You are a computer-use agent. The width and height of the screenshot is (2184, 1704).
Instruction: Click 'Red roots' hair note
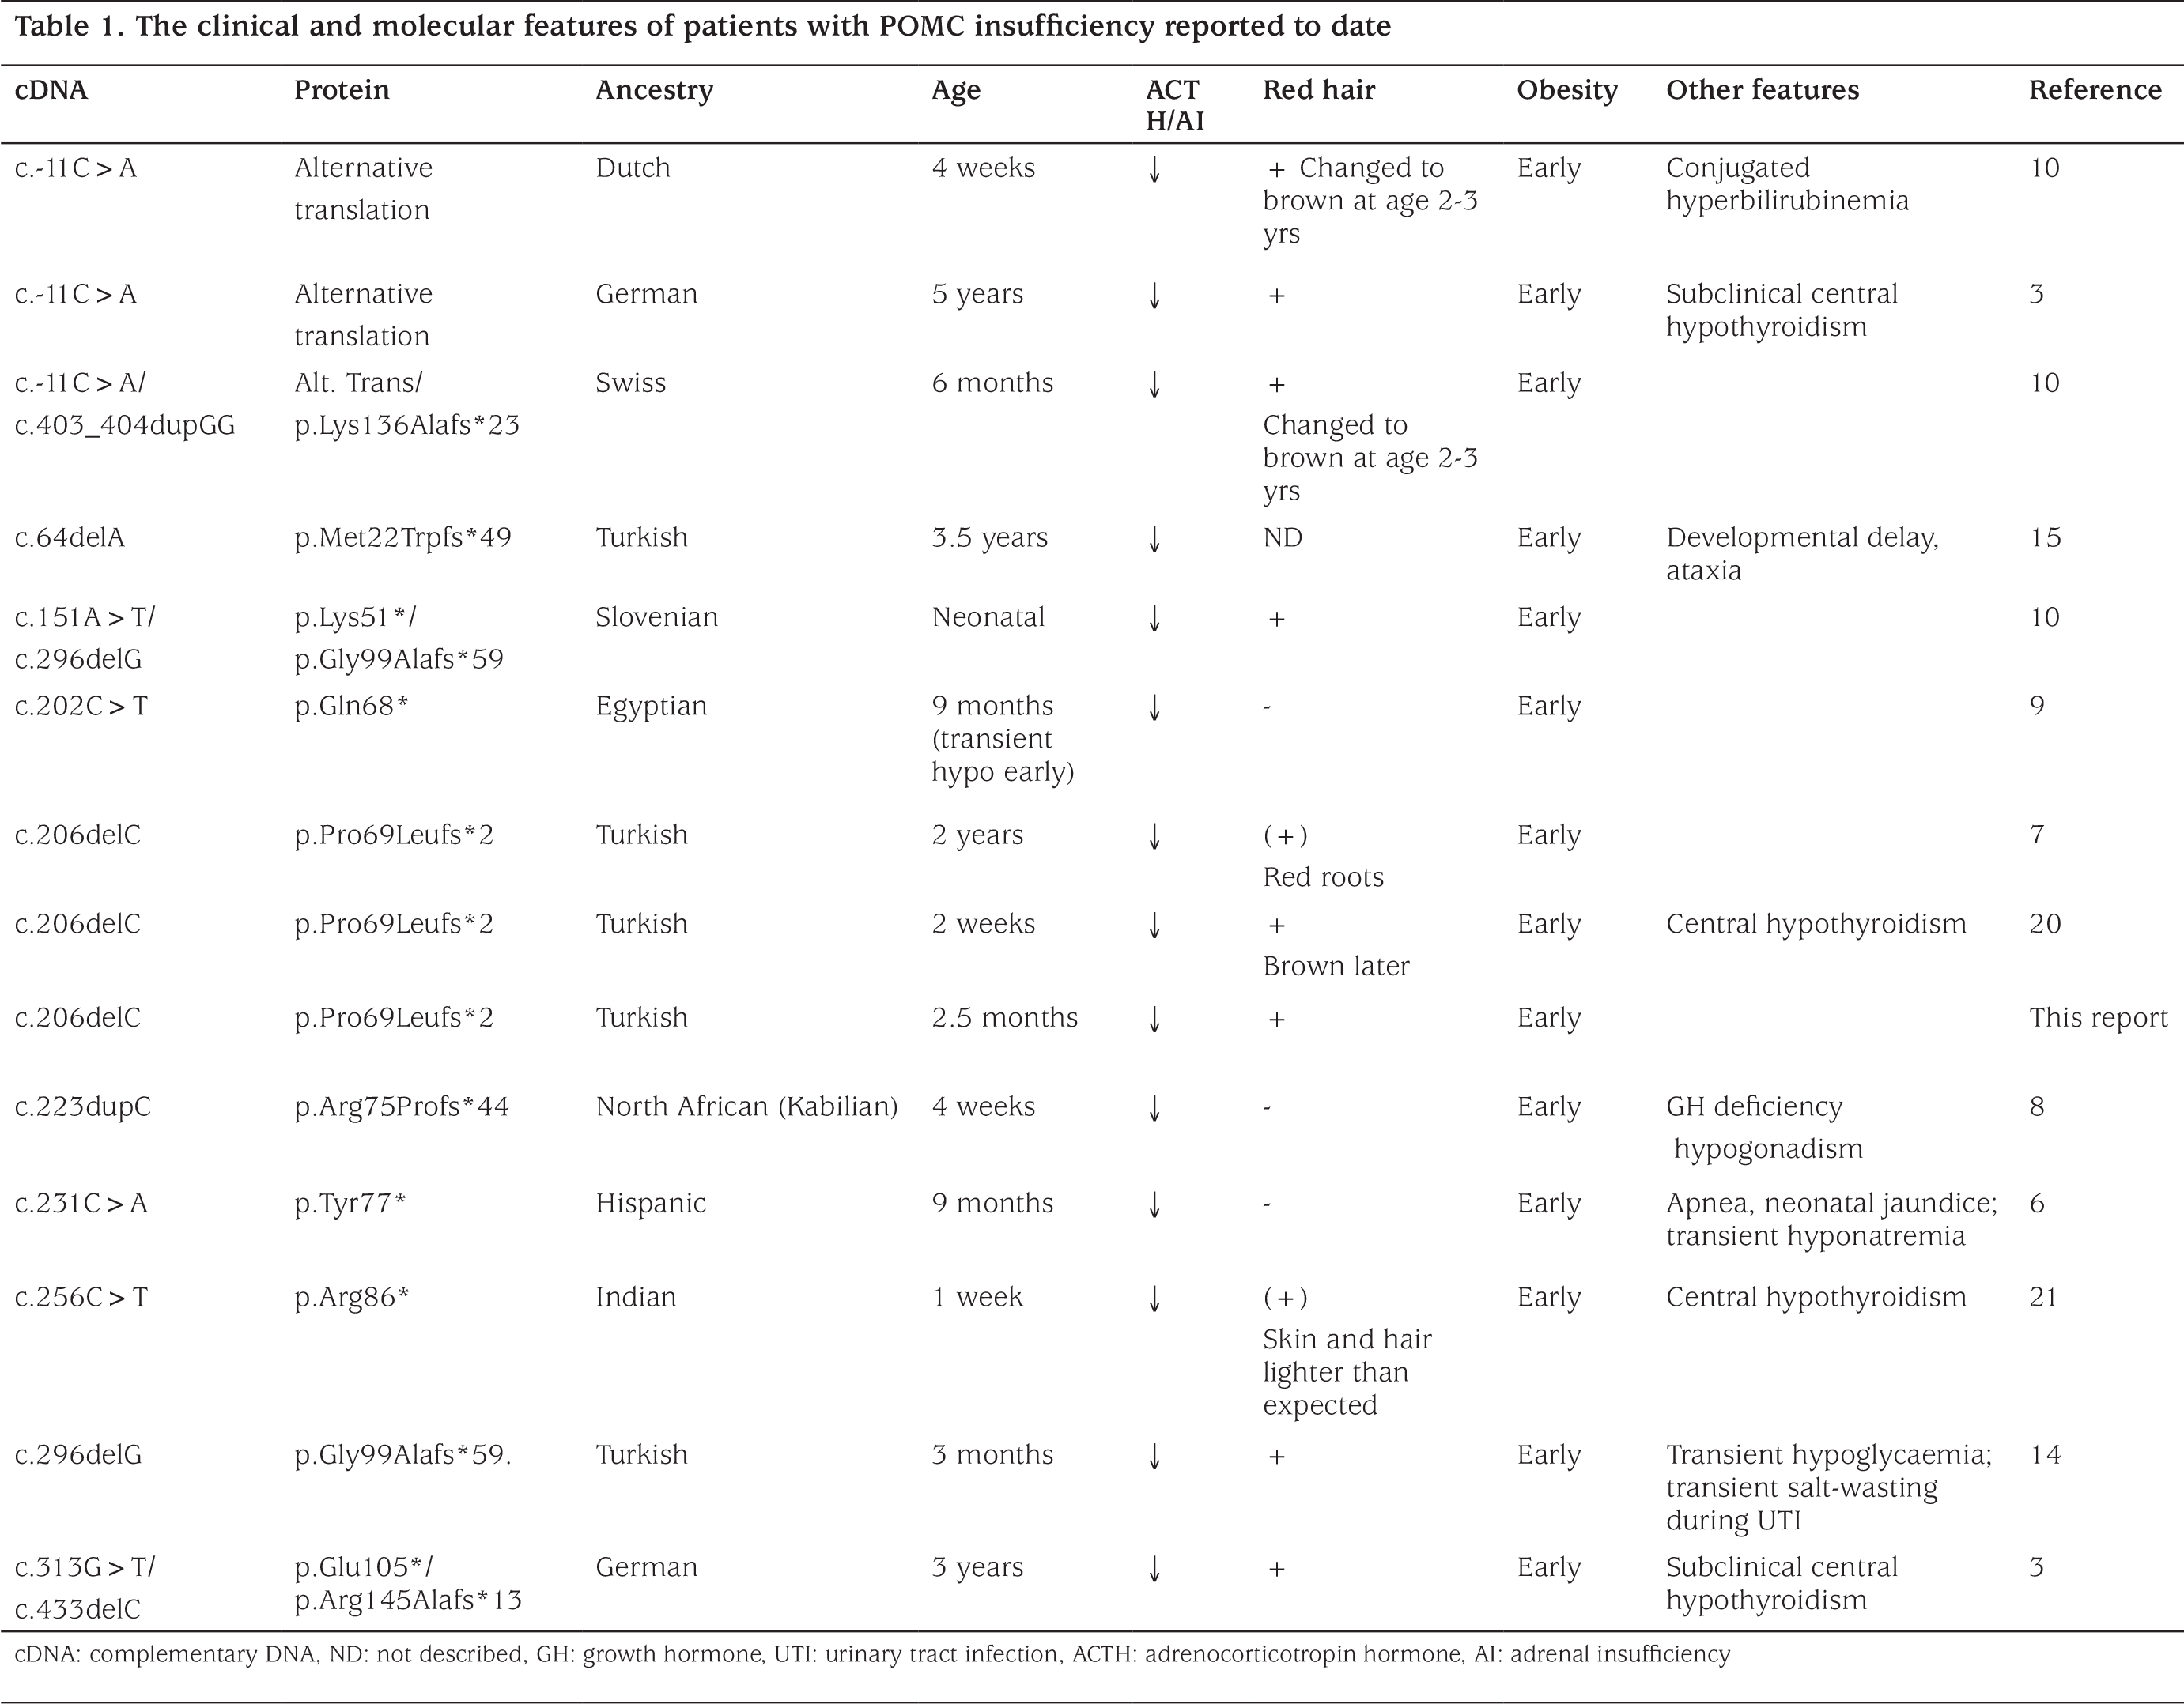point(1323,877)
